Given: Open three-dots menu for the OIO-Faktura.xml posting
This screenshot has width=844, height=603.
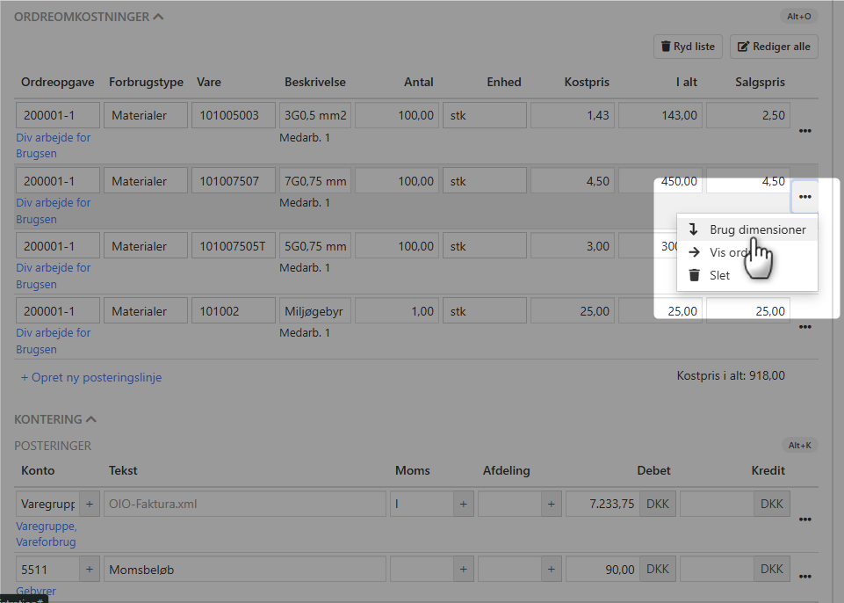Looking at the screenshot, I should (804, 519).
